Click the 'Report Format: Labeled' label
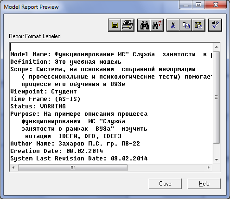This screenshot has width=230, height=199. tap(35, 36)
